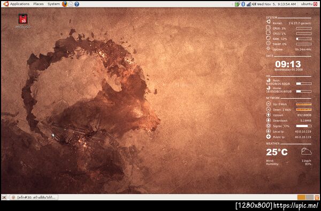Open the MICROSD desktop card icon
The height and width of the screenshot is (211, 321).
point(22,21)
